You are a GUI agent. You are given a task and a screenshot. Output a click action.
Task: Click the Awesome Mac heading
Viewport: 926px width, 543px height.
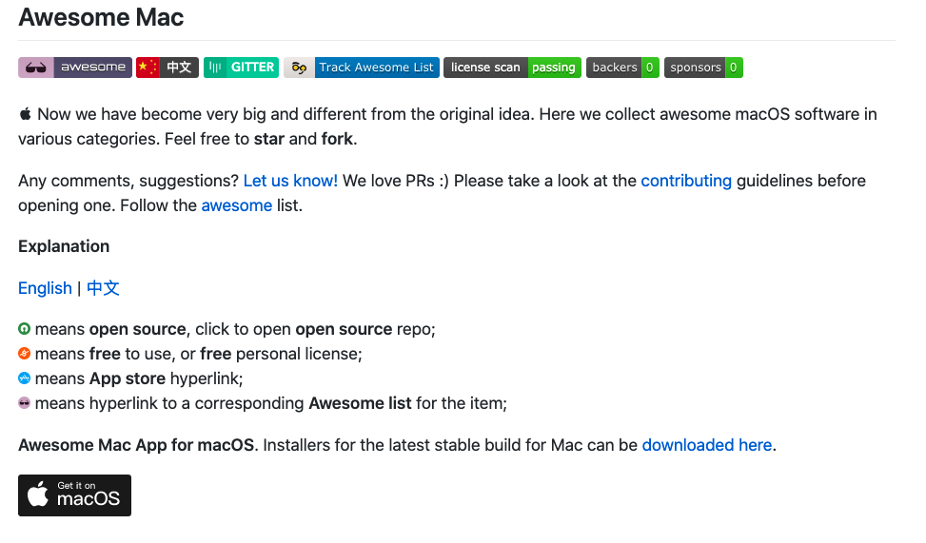pos(101,17)
